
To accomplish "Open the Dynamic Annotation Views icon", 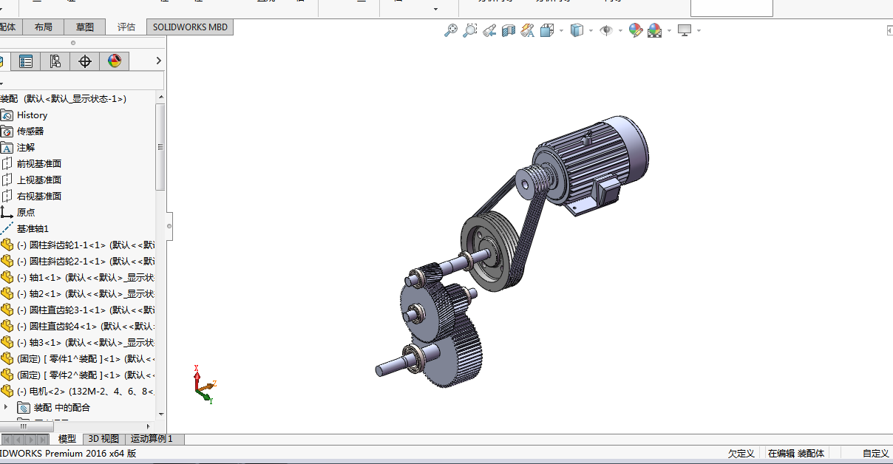I will point(527,30).
